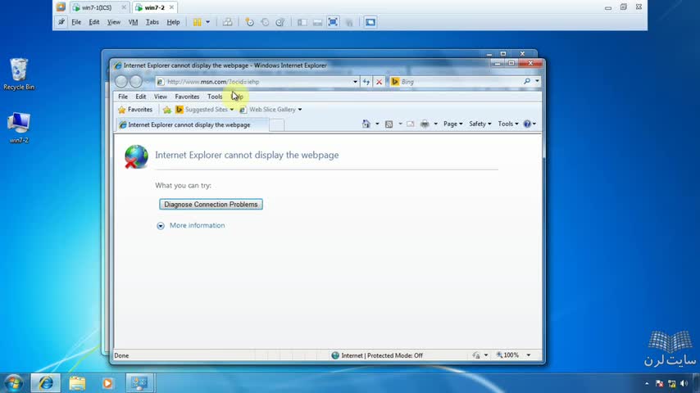Expand the Home button dropdown arrow

click(377, 124)
